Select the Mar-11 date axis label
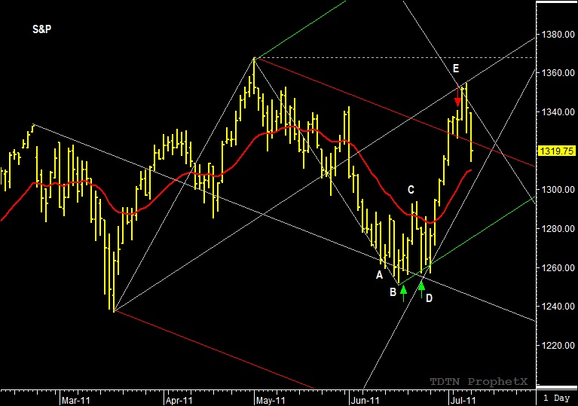Screen dimensions: 578x406 (x=75, y=401)
